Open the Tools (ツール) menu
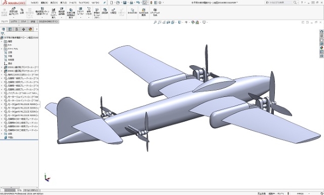The width and height of the screenshot is (324, 195). 73,3
